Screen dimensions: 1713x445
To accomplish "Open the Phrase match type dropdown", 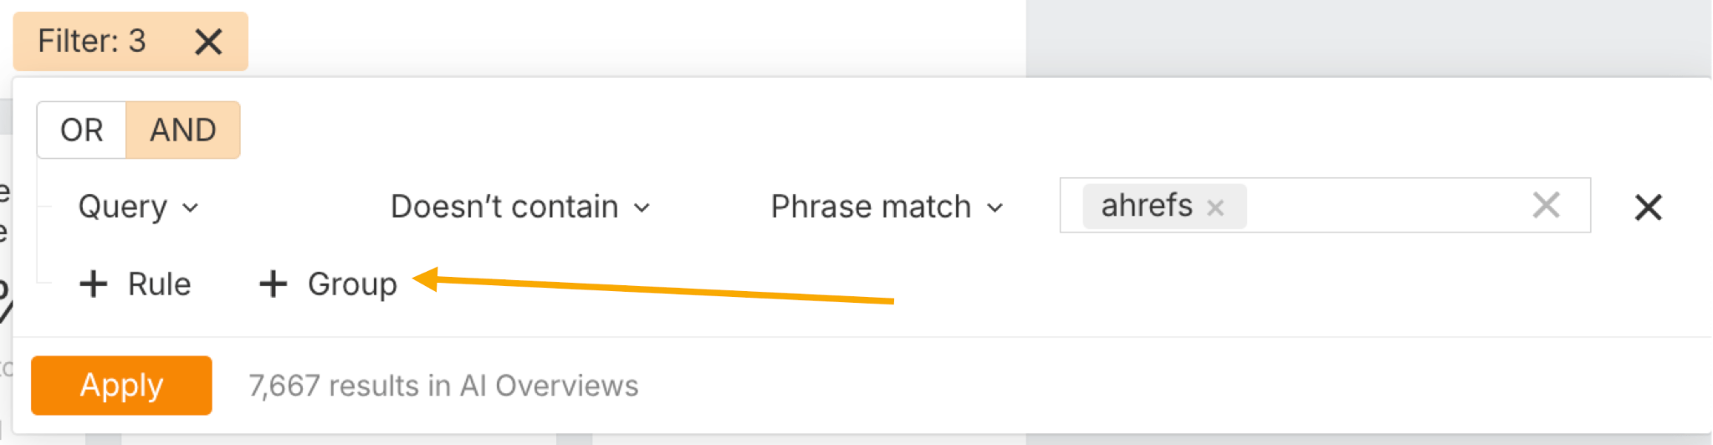I will click(x=871, y=207).
